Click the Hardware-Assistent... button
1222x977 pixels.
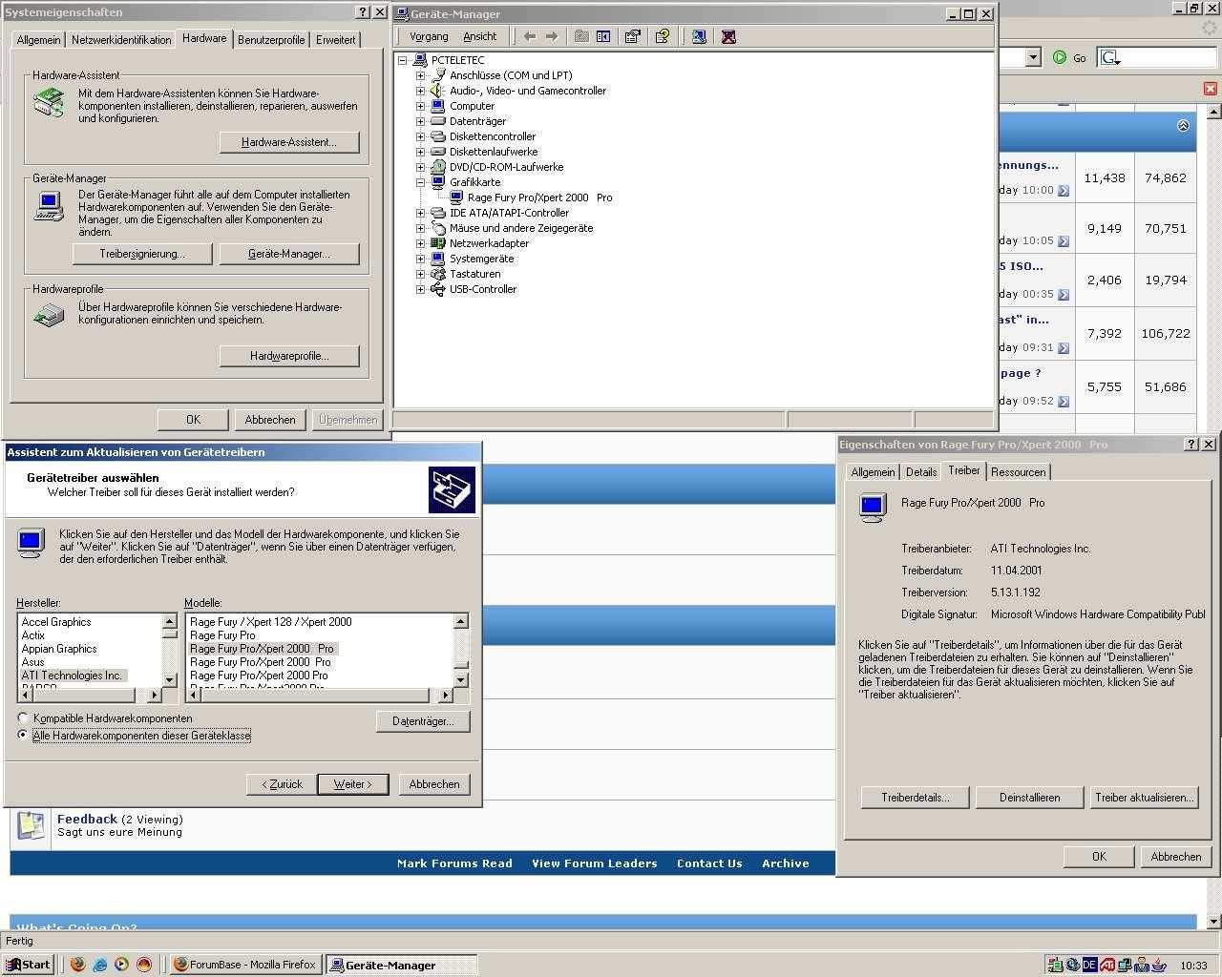(289, 142)
